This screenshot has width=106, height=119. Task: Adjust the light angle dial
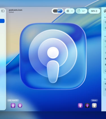78,11
